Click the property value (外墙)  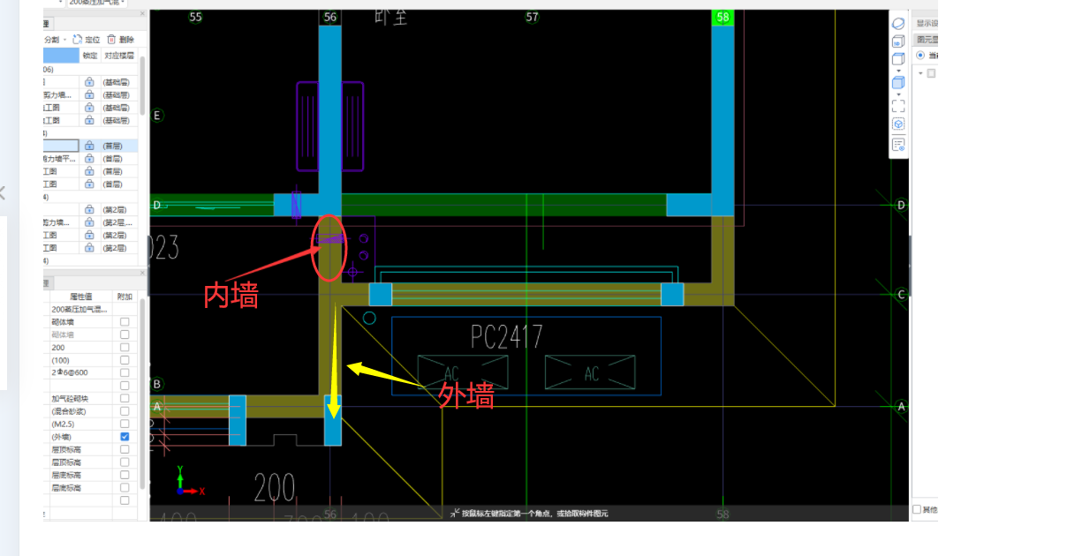pyautogui.click(x=80, y=437)
